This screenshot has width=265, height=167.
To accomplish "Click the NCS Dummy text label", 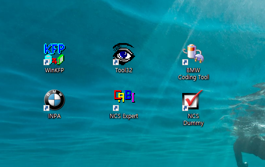I will click(x=193, y=119).
